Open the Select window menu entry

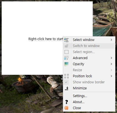(x=89, y=40)
